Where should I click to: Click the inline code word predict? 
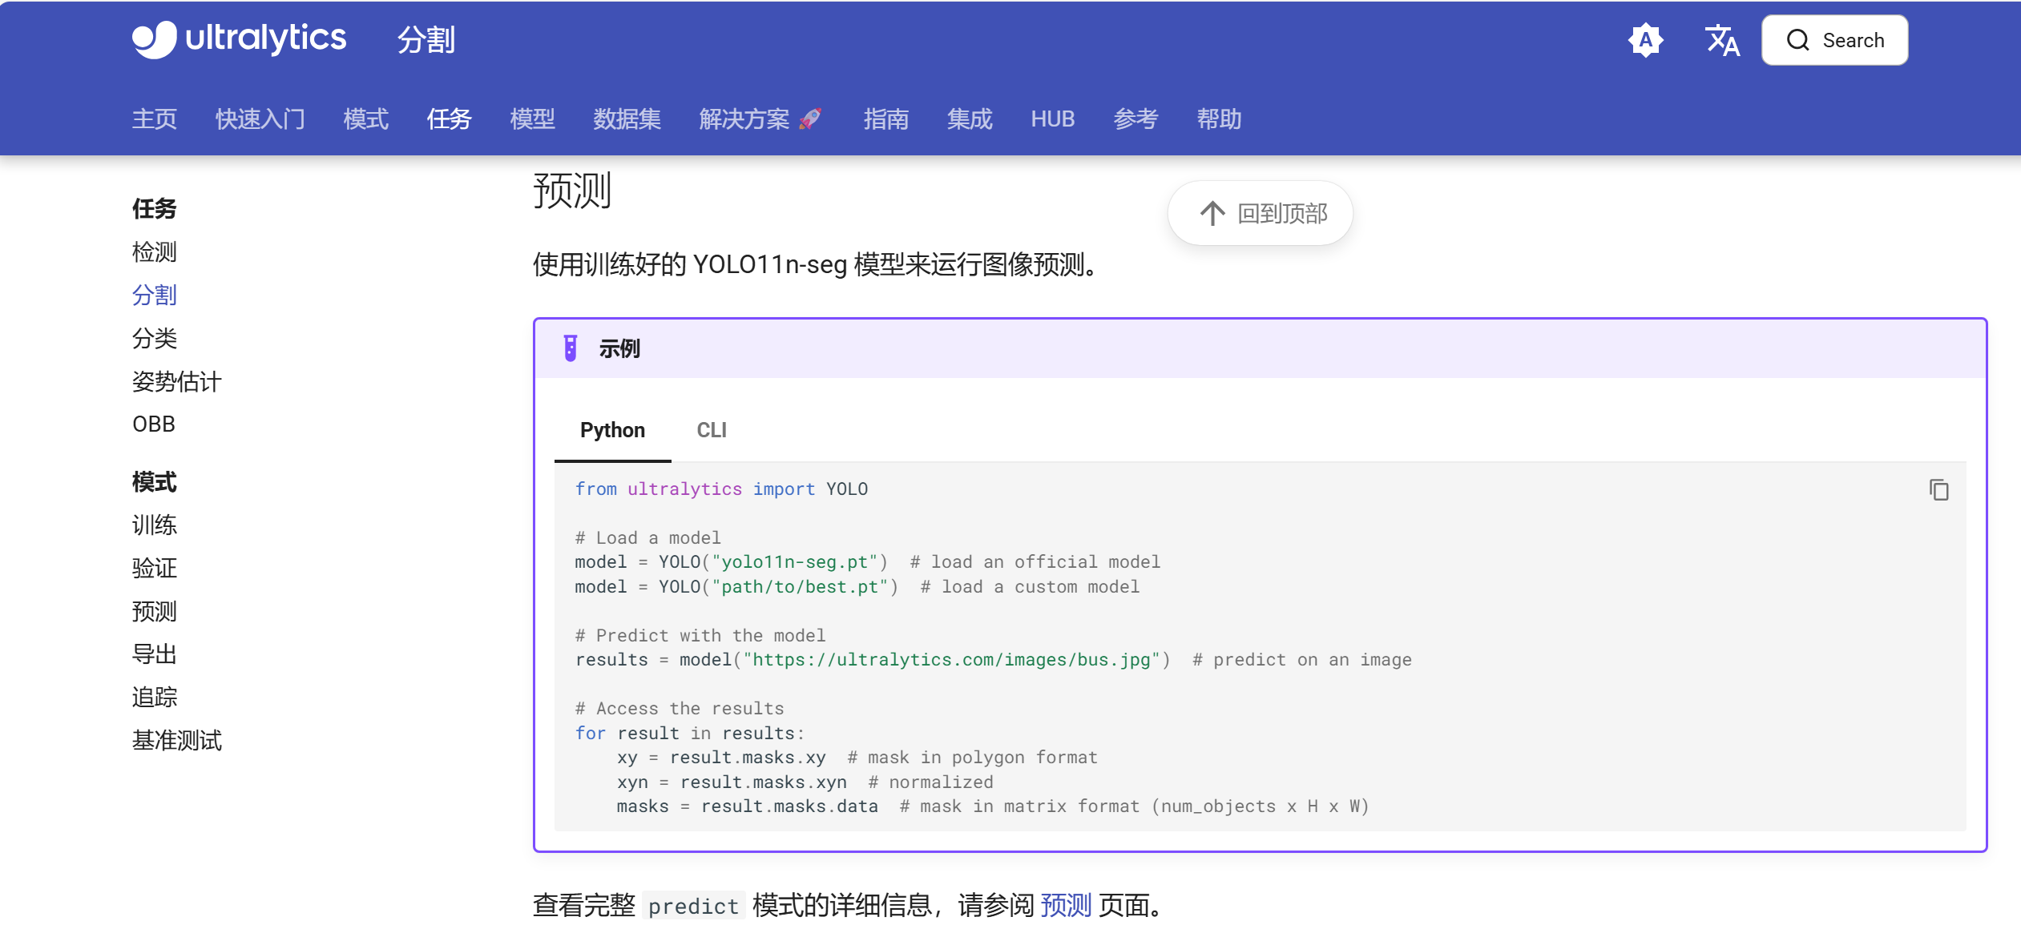(x=693, y=906)
